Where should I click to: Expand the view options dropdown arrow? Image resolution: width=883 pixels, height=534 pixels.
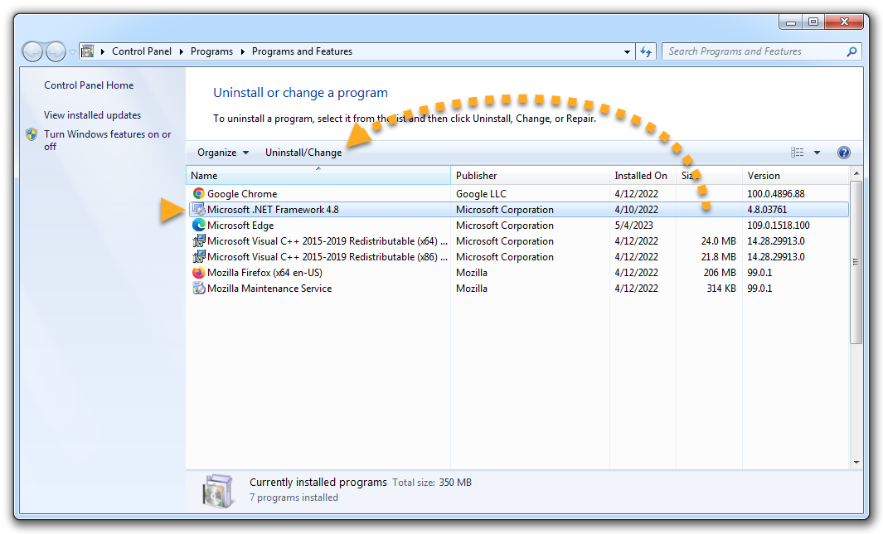[817, 153]
